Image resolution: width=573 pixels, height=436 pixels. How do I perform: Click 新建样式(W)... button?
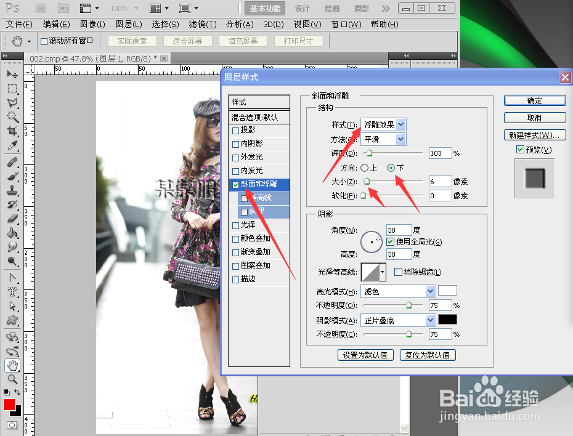pos(535,135)
